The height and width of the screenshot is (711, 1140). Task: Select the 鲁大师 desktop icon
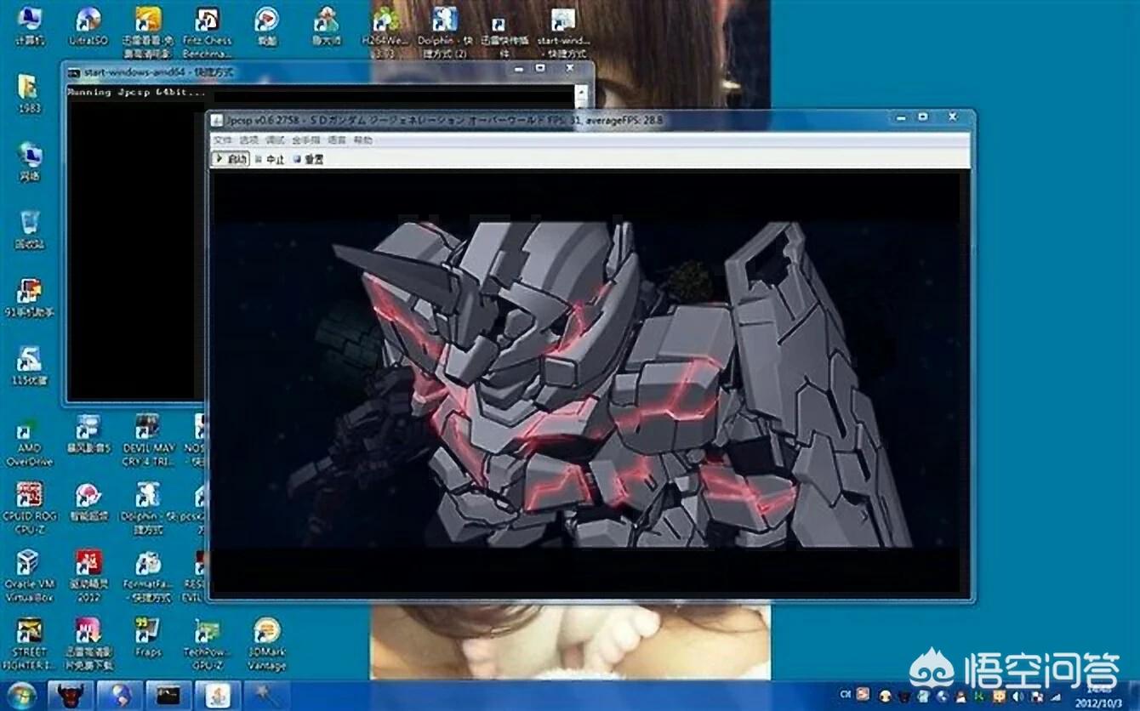(x=326, y=27)
